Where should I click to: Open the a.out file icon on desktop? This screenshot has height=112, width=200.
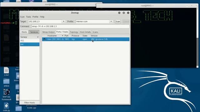tap(6, 72)
